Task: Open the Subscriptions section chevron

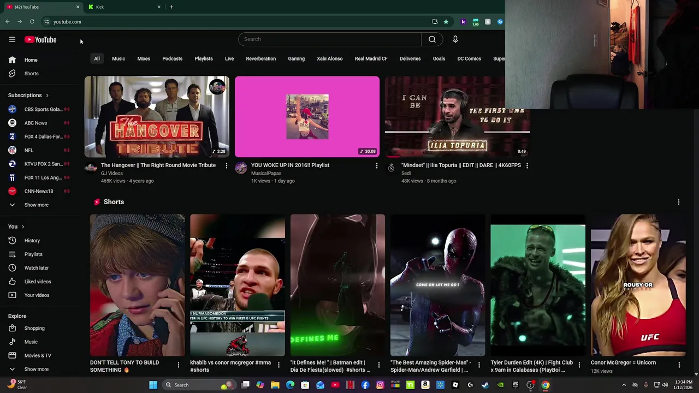Action: pos(47,96)
